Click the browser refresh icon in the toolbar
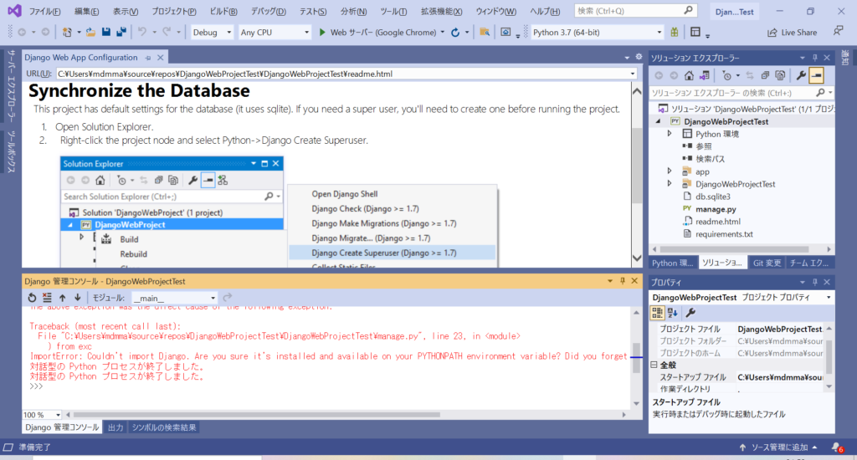This screenshot has width=857, height=460. click(x=455, y=33)
